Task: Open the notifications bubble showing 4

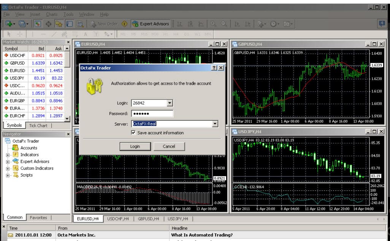Action: [x=381, y=24]
